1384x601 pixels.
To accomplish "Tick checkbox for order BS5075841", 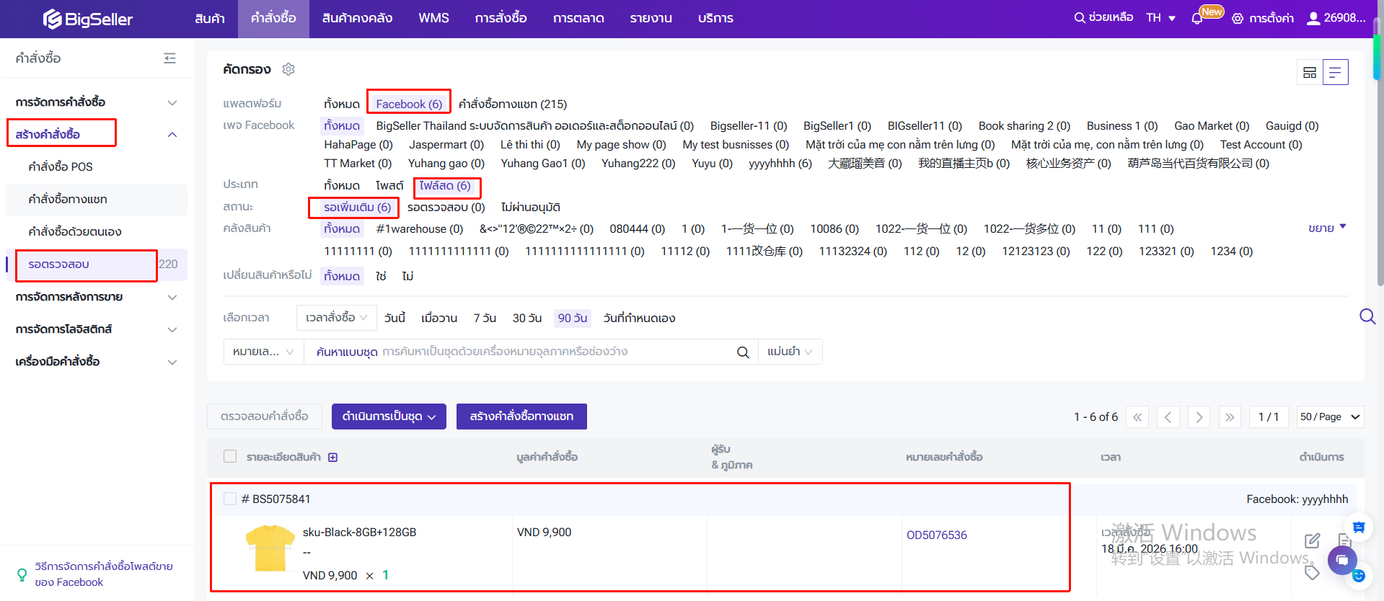I will pyautogui.click(x=230, y=499).
